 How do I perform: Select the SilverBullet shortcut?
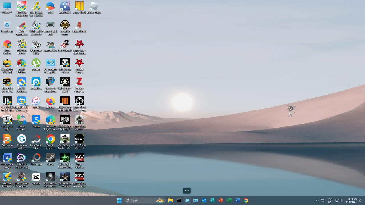[x=7, y=85]
